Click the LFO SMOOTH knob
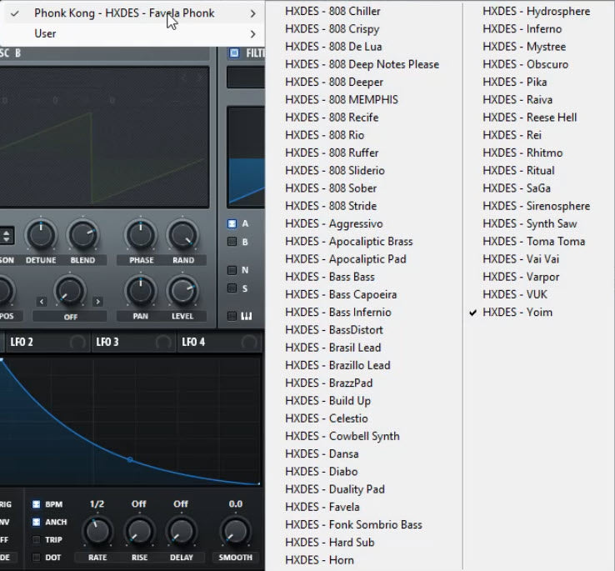The width and height of the screenshot is (615, 571). click(x=235, y=530)
